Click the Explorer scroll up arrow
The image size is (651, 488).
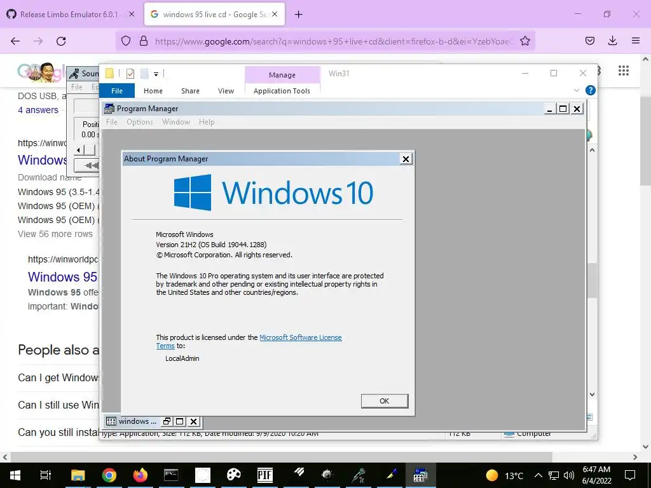coord(593,150)
